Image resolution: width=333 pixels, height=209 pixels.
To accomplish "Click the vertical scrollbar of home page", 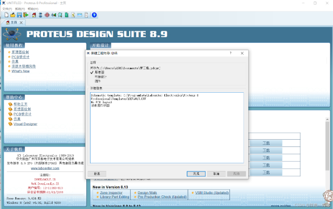I will pos(327,146).
